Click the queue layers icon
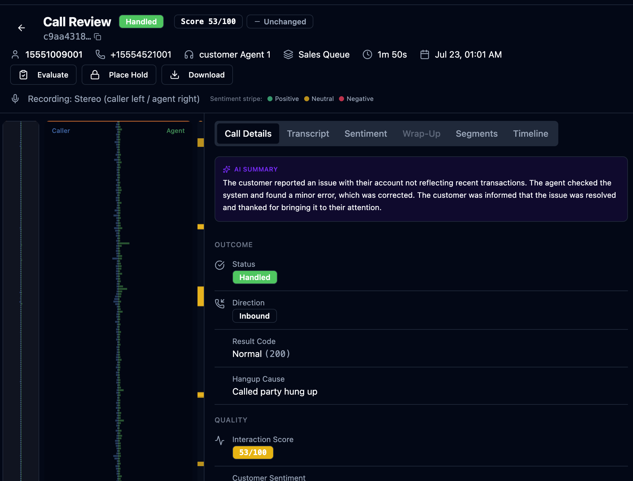 288,54
